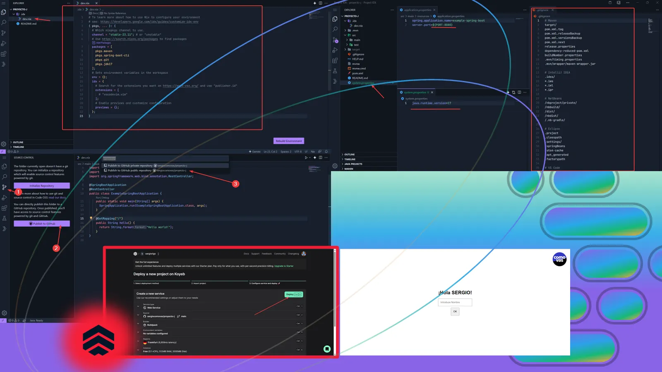Screen dimensions: 662x372
Task: Select system.properties in the explorer tree
Action: pos(363,83)
